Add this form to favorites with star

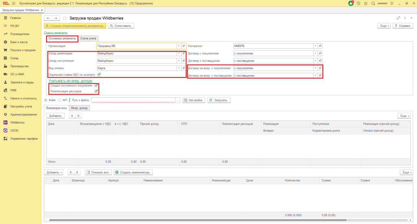pos(64,18)
